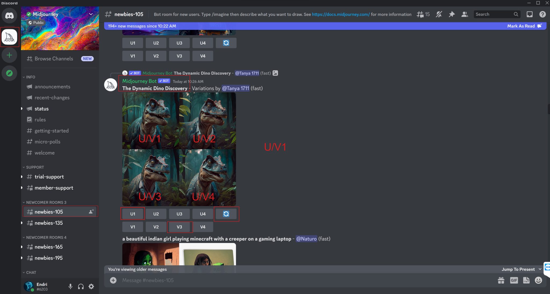550x294 pixels.
Task: Open the Midjourney server icon in sidebar
Action: [x=9, y=37]
